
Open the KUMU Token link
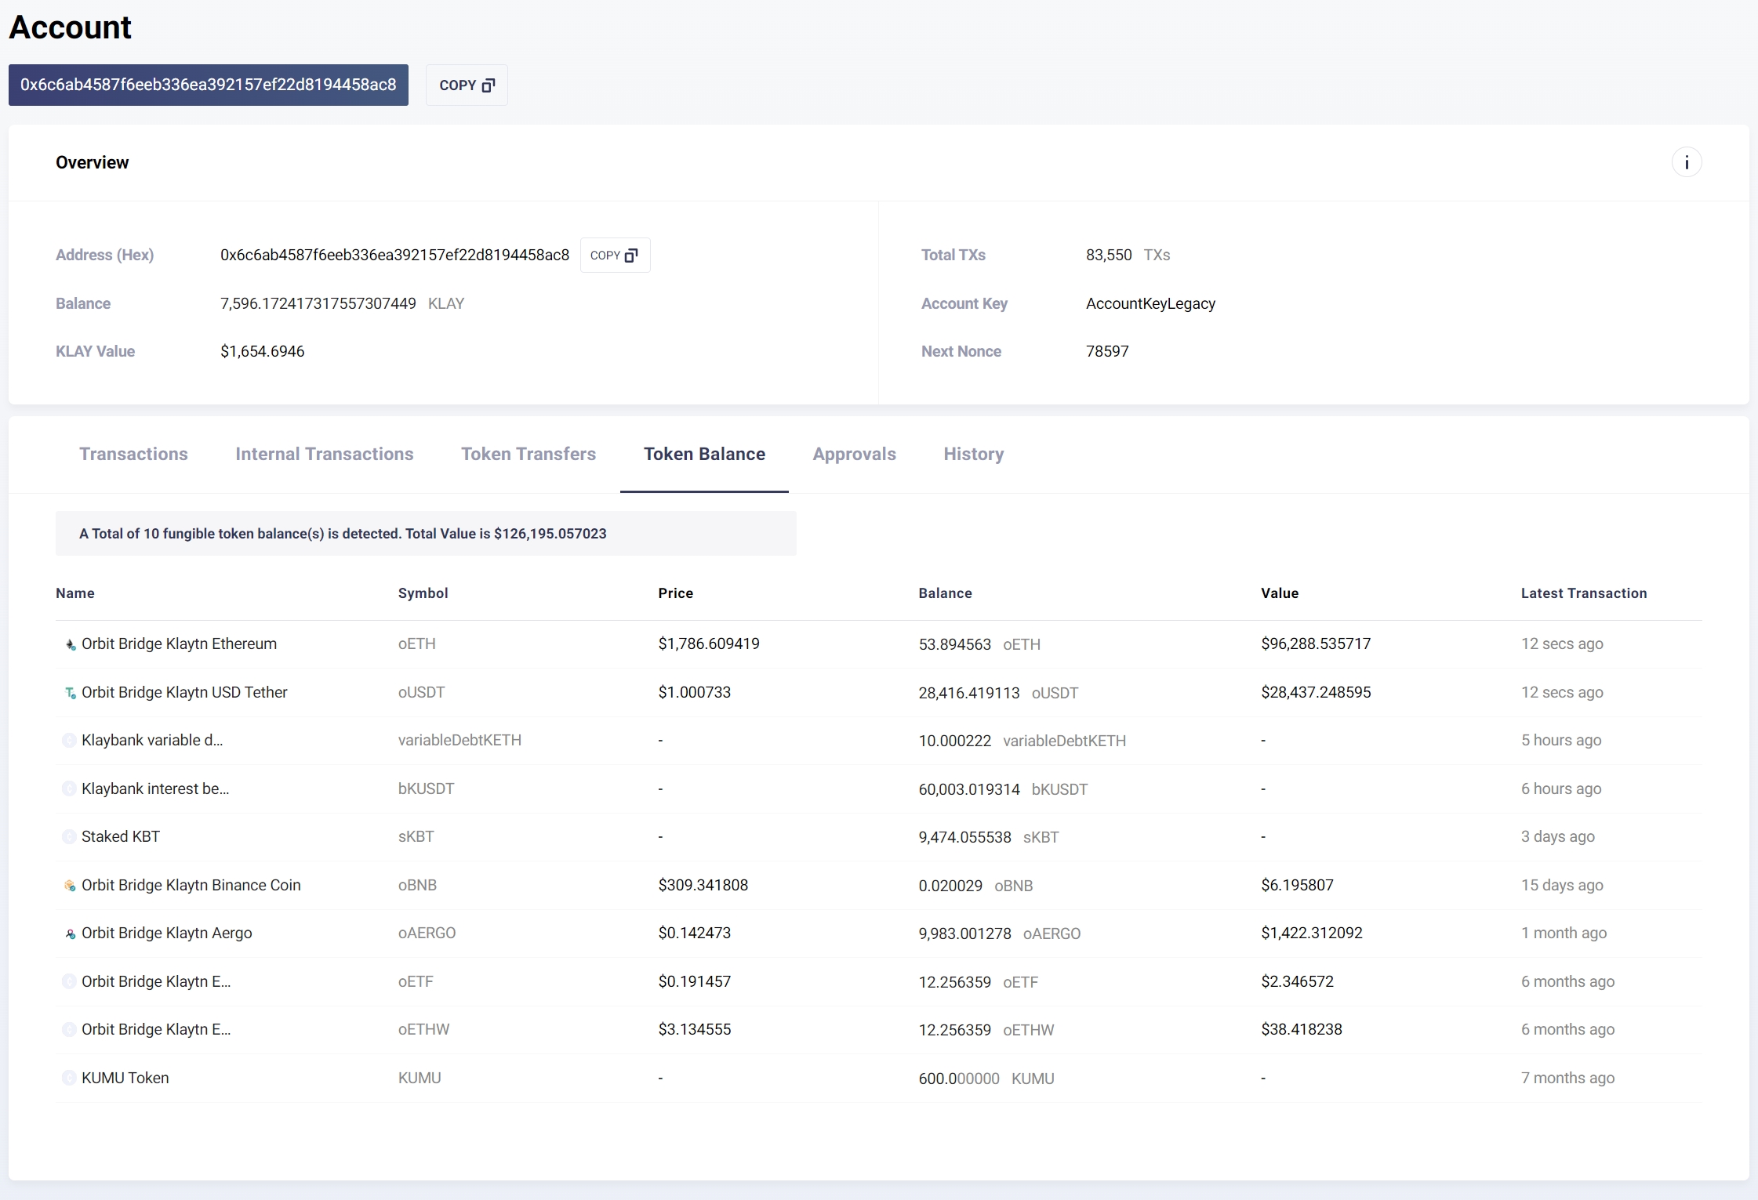click(x=125, y=1078)
